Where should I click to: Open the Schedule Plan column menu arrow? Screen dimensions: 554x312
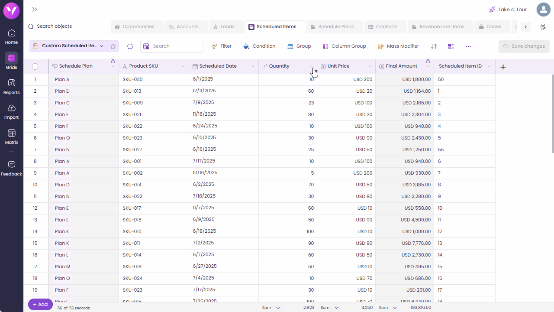[x=113, y=67]
